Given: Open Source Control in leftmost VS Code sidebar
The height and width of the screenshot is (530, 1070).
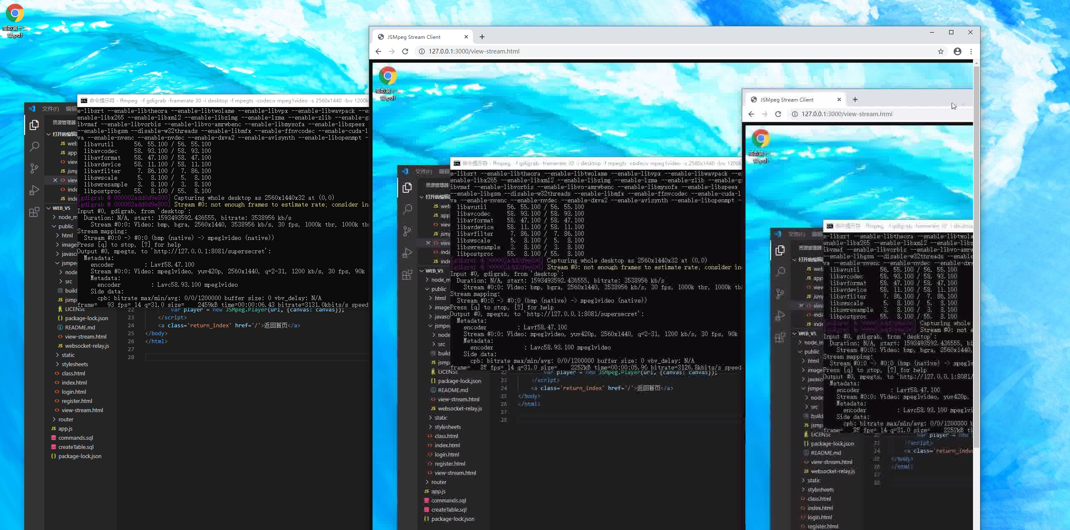Looking at the screenshot, I should [34, 168].
